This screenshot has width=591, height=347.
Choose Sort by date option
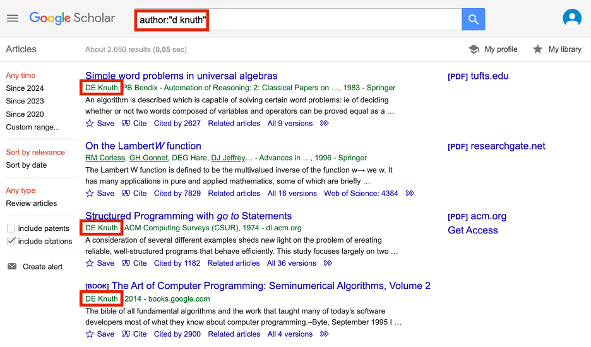(x=27, y=165)
